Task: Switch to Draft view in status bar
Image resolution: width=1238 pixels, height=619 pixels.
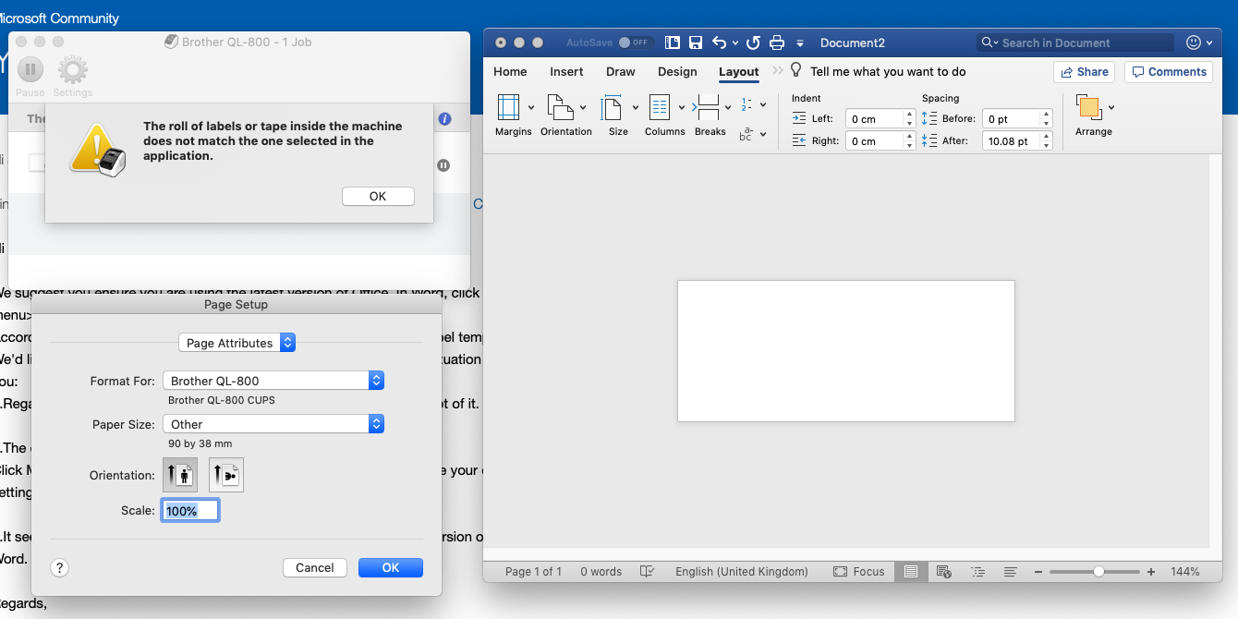Action: [x=1011, y=572]
